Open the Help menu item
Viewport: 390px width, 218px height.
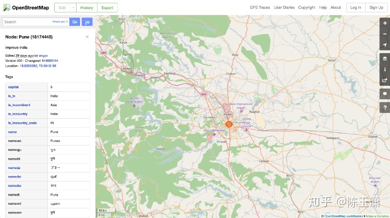coord(323,7)
